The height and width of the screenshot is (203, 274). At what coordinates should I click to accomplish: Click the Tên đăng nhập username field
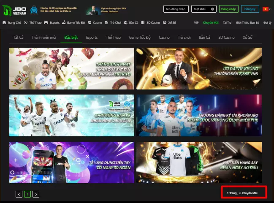(x=176, y=9)
